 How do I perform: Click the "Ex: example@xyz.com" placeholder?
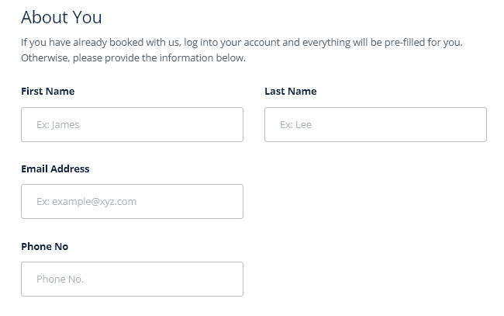[86, 201]
